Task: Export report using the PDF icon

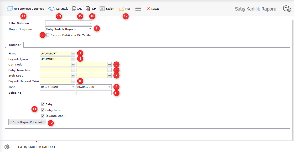Action: pyautogui.click(x=88, y=9)
